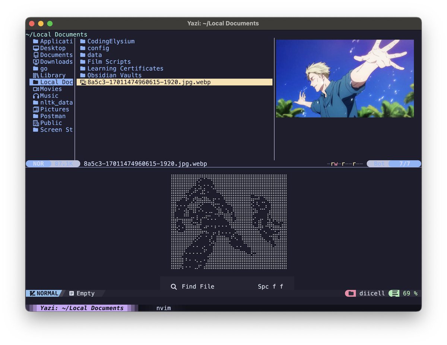The height and width of the screenshot is (345, 447).
Task: Click the folder icon beside data
Action: click(83, 55)
